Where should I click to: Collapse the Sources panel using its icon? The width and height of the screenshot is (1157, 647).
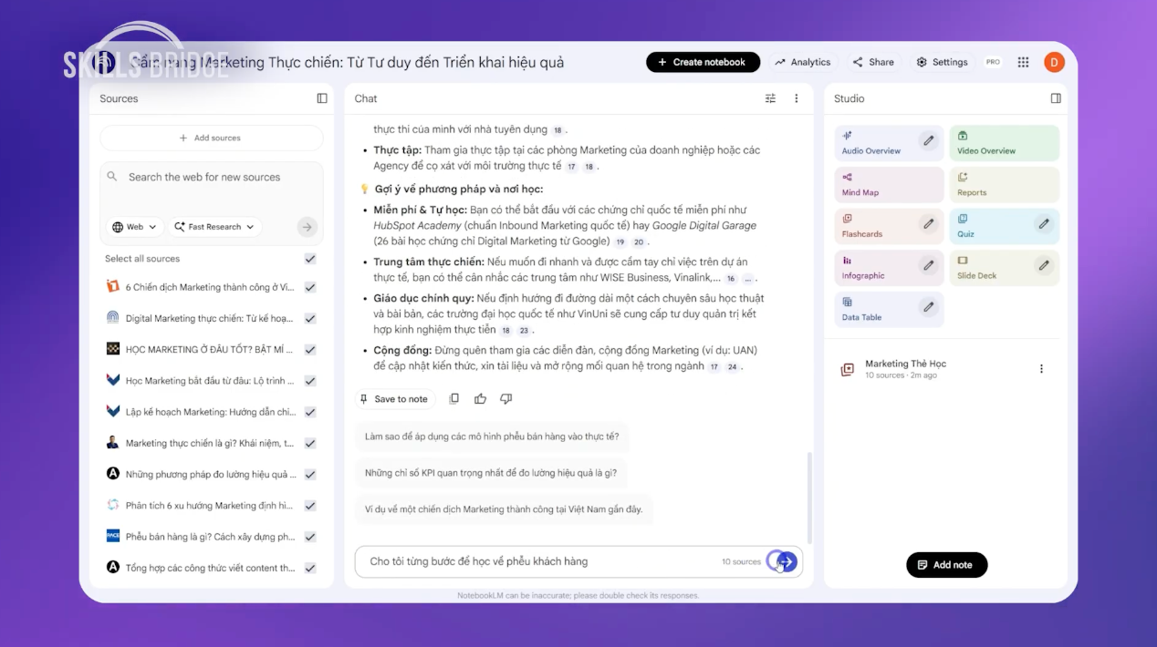[322, 98]
